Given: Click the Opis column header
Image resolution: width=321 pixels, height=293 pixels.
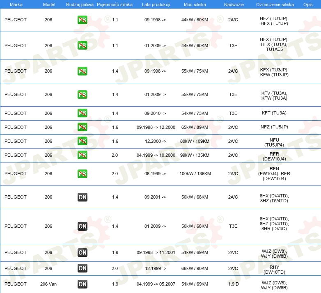Looking at the screenshot, I should [x=308, y=5].
